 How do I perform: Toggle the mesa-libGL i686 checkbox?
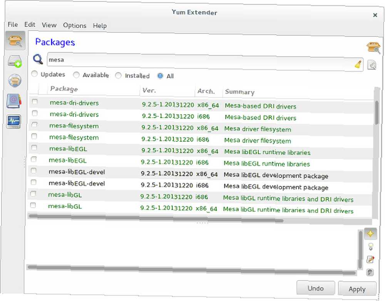pos(33,194)
